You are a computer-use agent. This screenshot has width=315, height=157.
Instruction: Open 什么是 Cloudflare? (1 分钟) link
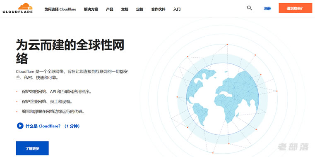pos(53,126)
